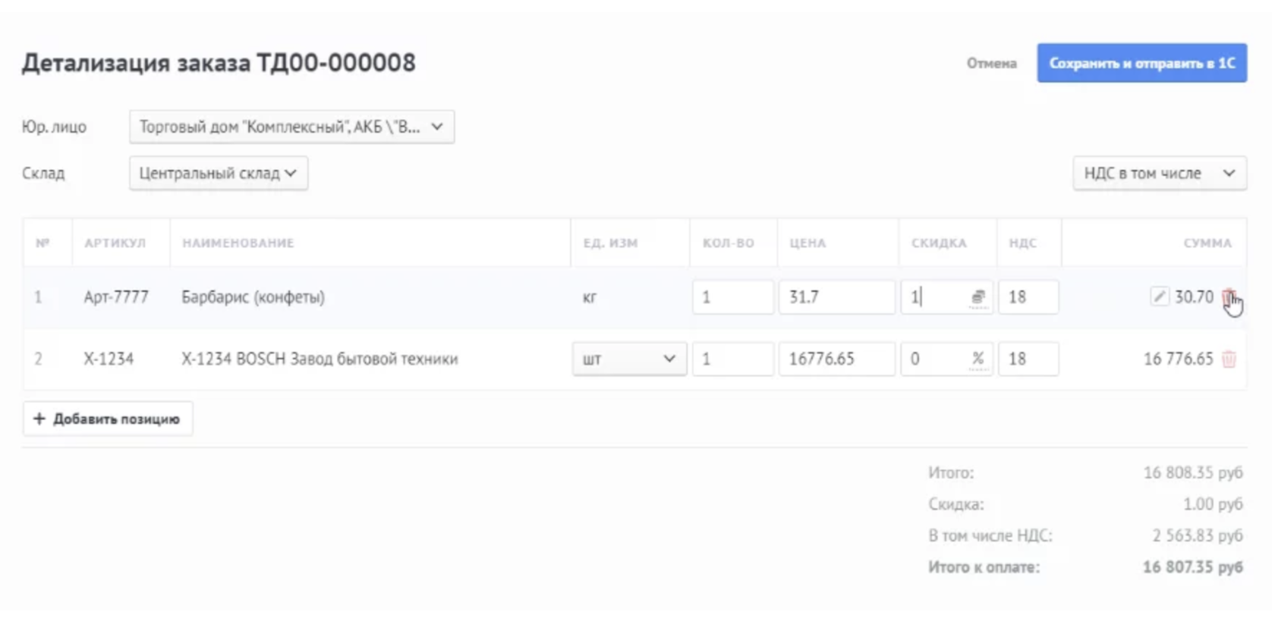Screen dimensions: 1275x621
Task: Delete the Барбарис (конфеты) row
Action: (x=1228, y=296)
